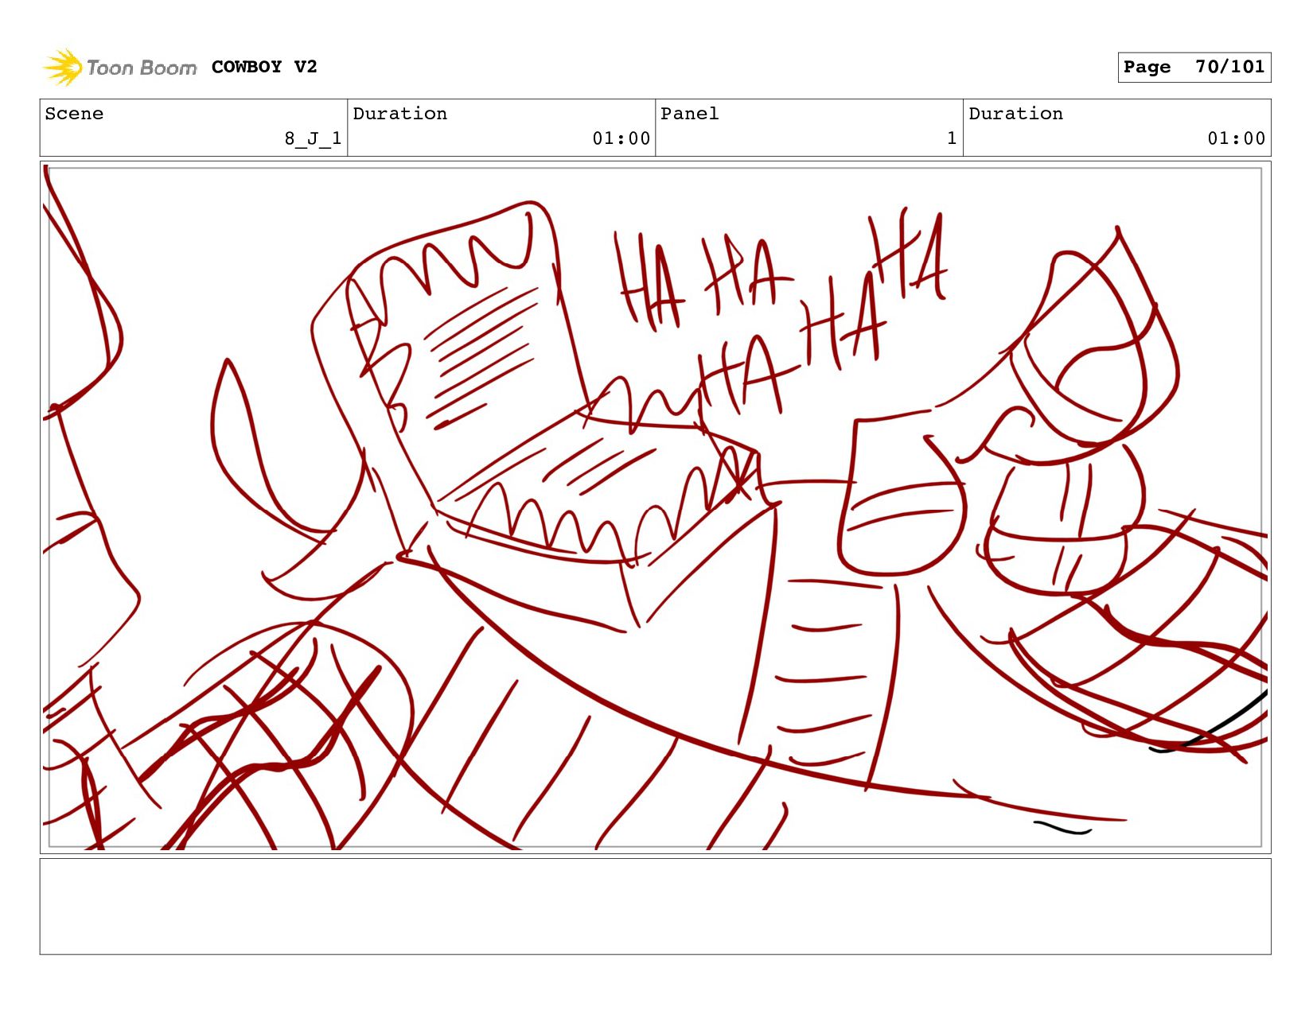
Task: Click the scene name "8_J_1"
Action: click(x=314, y=138)
